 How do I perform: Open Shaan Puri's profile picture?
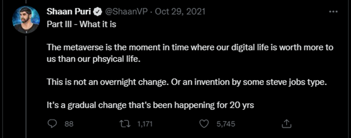26,20
